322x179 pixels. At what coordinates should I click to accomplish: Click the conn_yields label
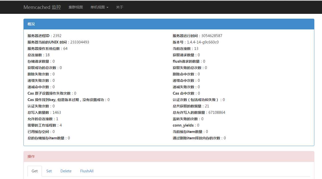coord(183,125)
